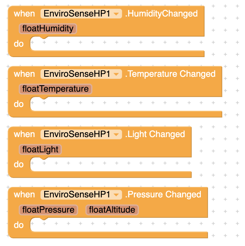
Task: Click the "do" label in Light Changed block
Action: click(19, 164)
